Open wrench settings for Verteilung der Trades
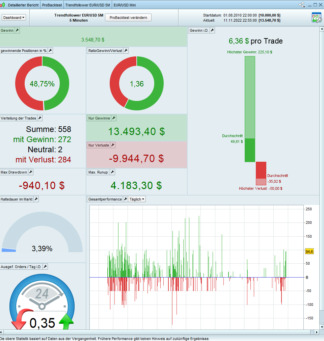Screen dimensions: 324x341 40,118
